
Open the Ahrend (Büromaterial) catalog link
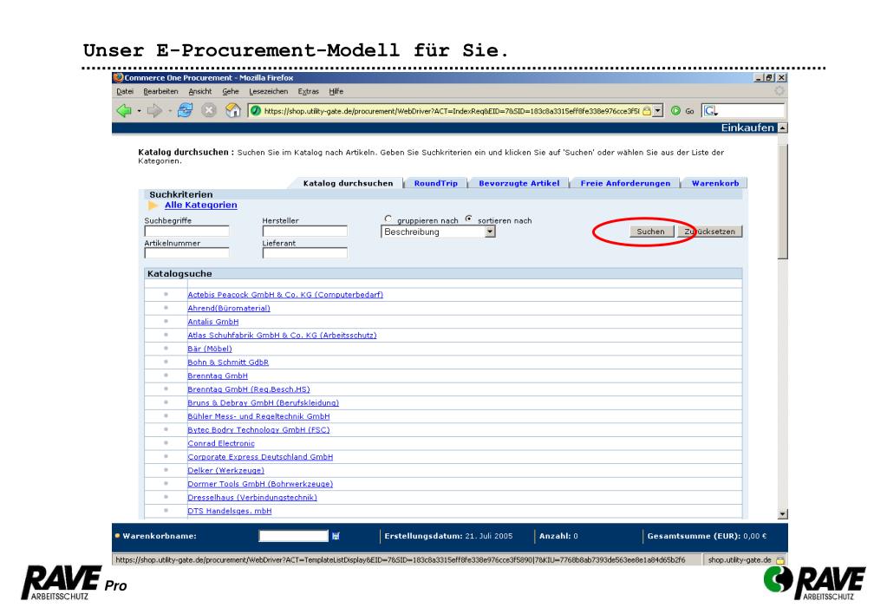229,309
